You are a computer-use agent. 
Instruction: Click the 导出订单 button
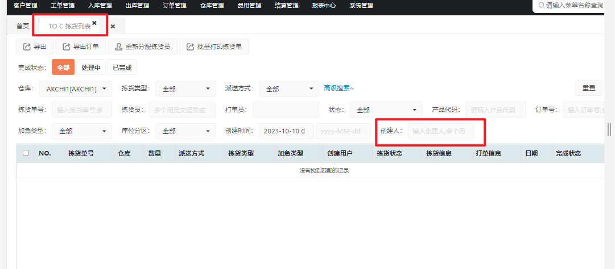(x=80, y=47)
